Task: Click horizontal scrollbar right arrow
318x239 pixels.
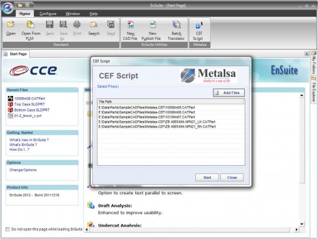Action: click(297, 229)
